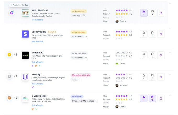Click rocket badge under freebeat AI
Screen dimensions: 178x115
[32, 66]
